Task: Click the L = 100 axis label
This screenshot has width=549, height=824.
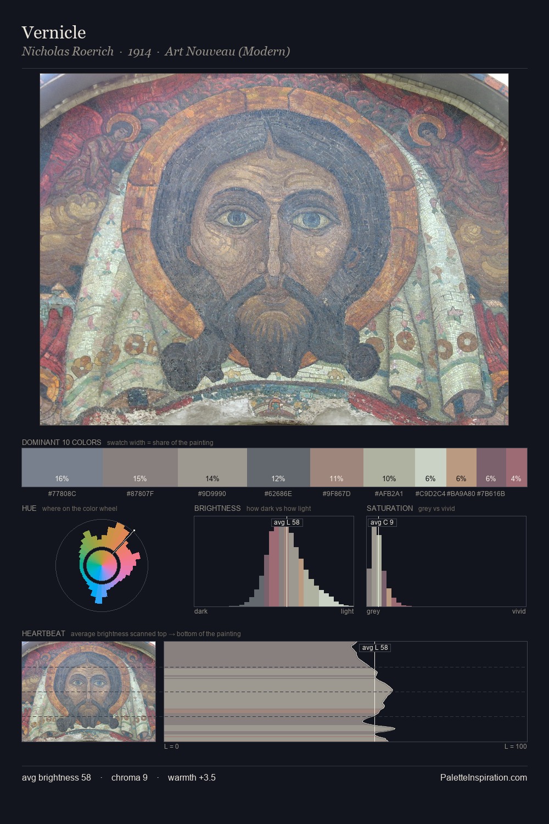Action: click(516, 747)
